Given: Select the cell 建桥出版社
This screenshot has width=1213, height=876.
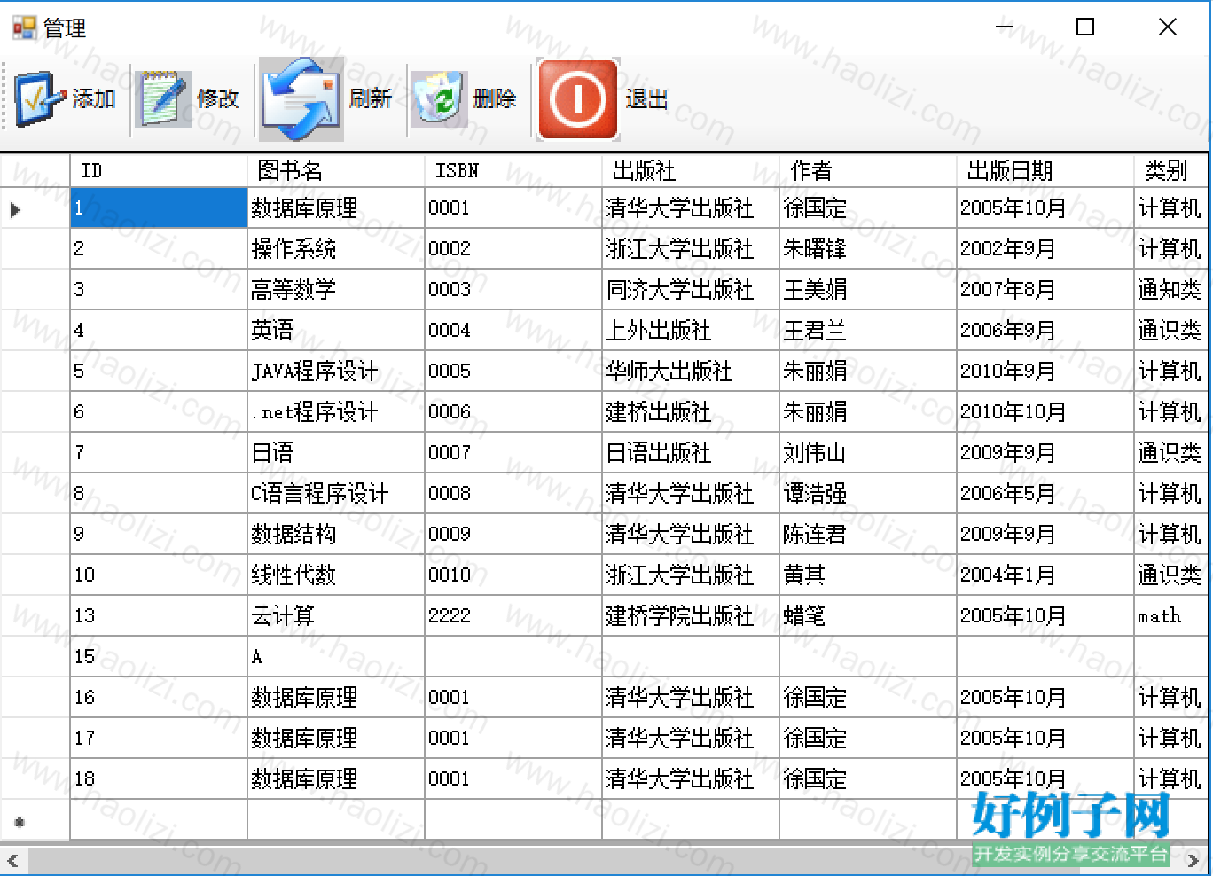Looking at the screenshot, I should [691, 412].
